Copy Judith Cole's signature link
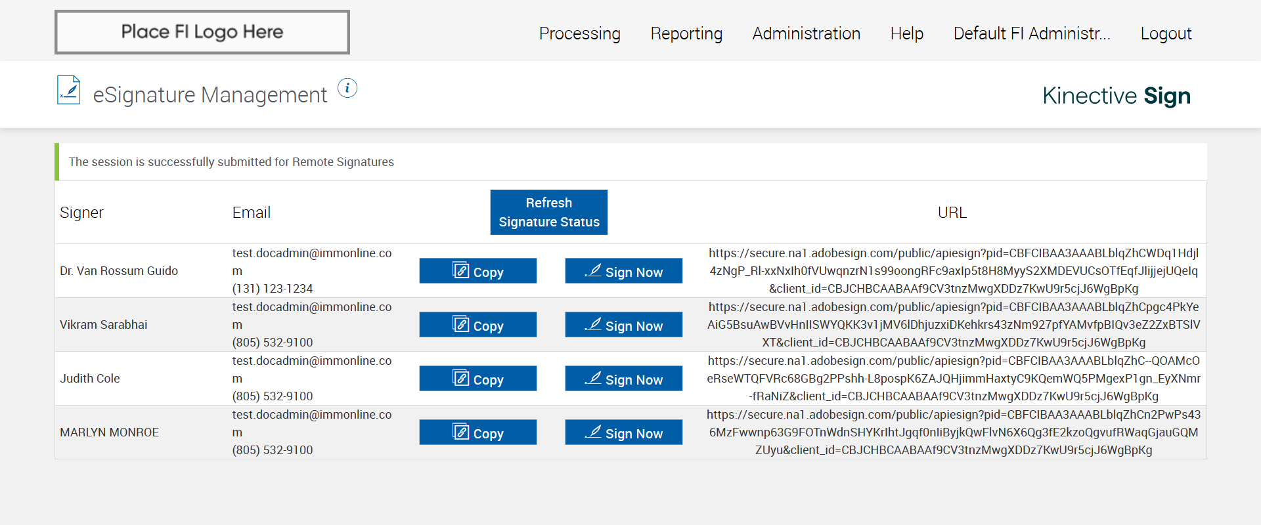 point(477,379)
